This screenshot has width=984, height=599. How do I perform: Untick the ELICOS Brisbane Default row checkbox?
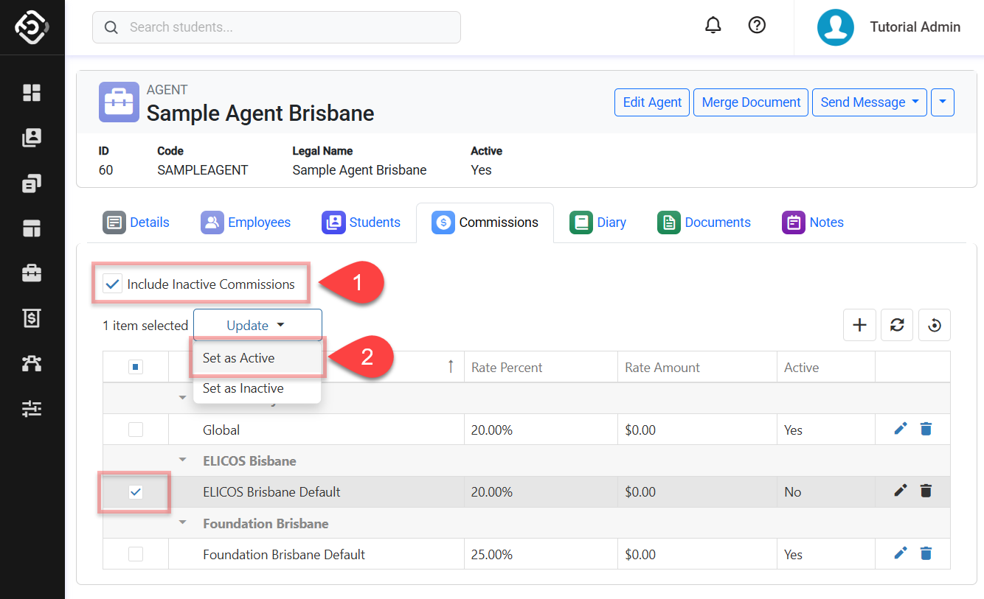click(136, 492)
